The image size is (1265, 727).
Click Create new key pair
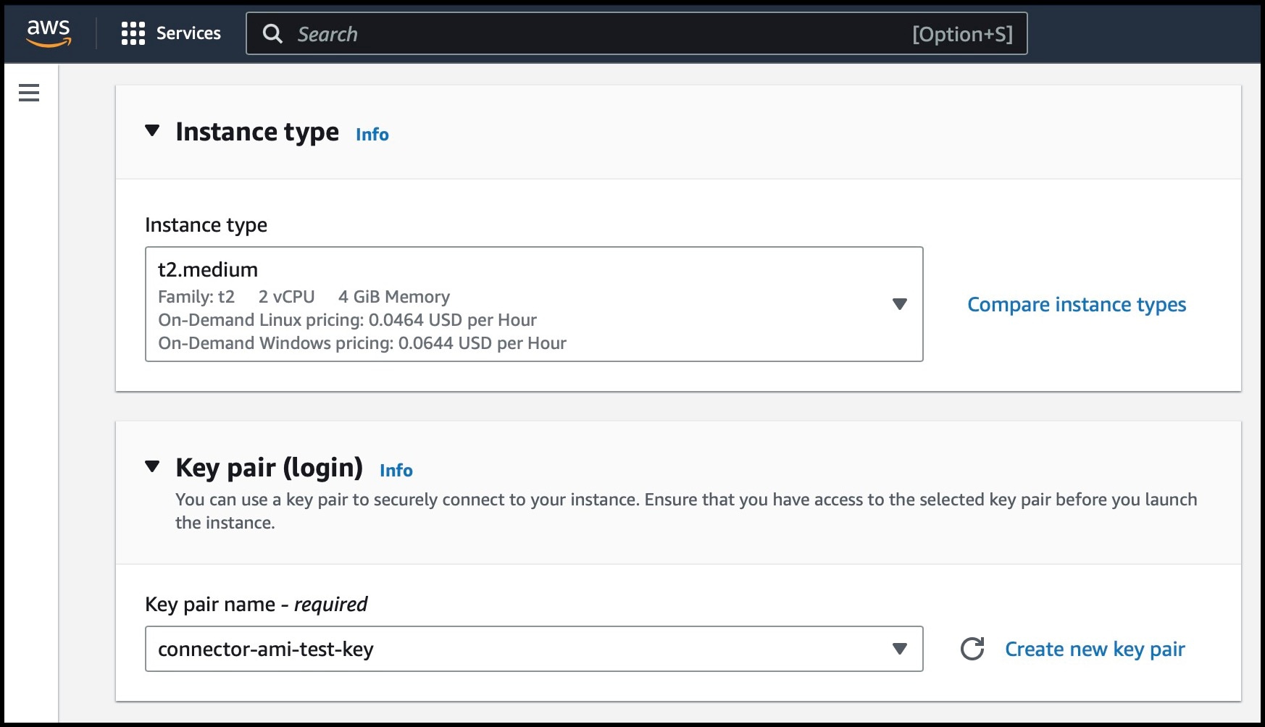[x=1094, y=649]
